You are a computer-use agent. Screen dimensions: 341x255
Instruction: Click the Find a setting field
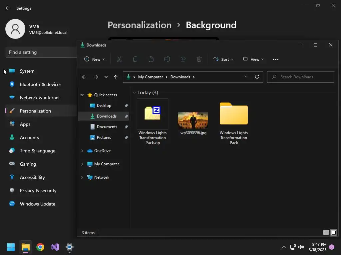click(41, 52)
